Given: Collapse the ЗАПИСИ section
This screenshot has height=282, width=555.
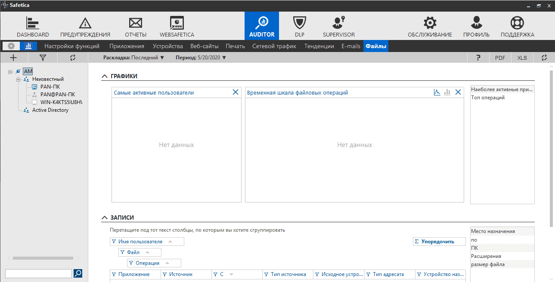Looking at the screenshot, I should pyautogui.click(x=105, y=218).
